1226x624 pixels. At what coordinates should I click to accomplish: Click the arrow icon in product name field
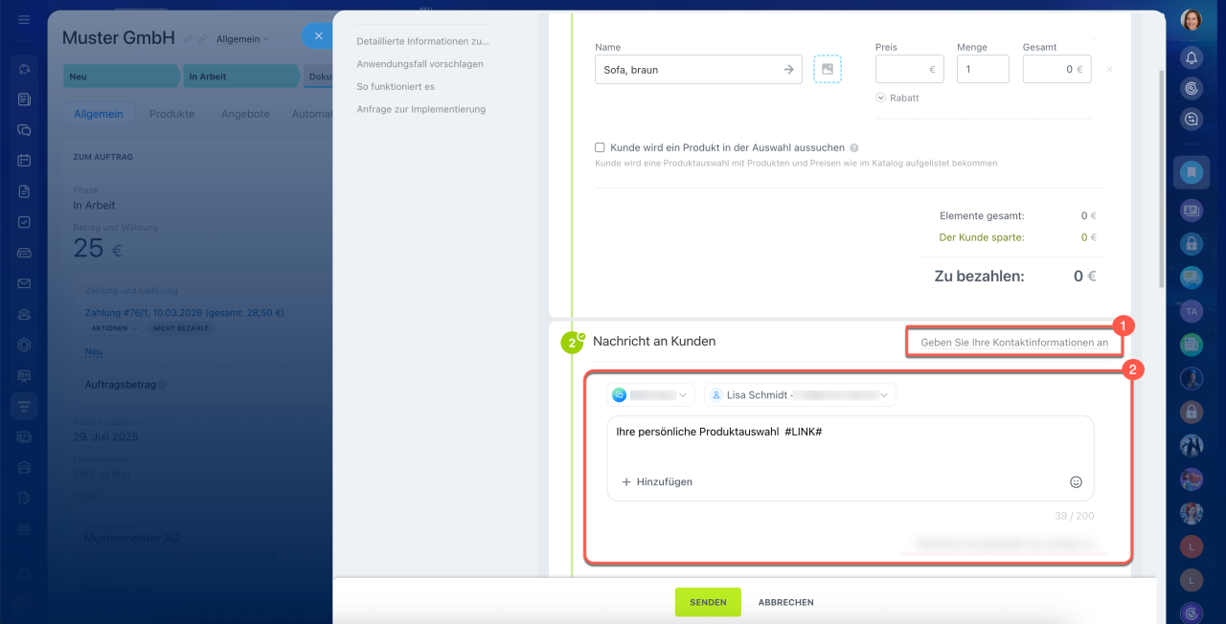pyautogui.click(x=788, y=69)
